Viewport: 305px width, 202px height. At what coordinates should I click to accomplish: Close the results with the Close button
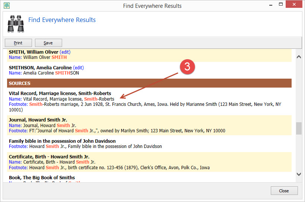(x=284, y=191)
